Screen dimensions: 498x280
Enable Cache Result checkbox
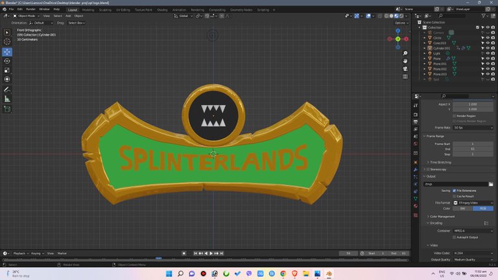(454, 196)
